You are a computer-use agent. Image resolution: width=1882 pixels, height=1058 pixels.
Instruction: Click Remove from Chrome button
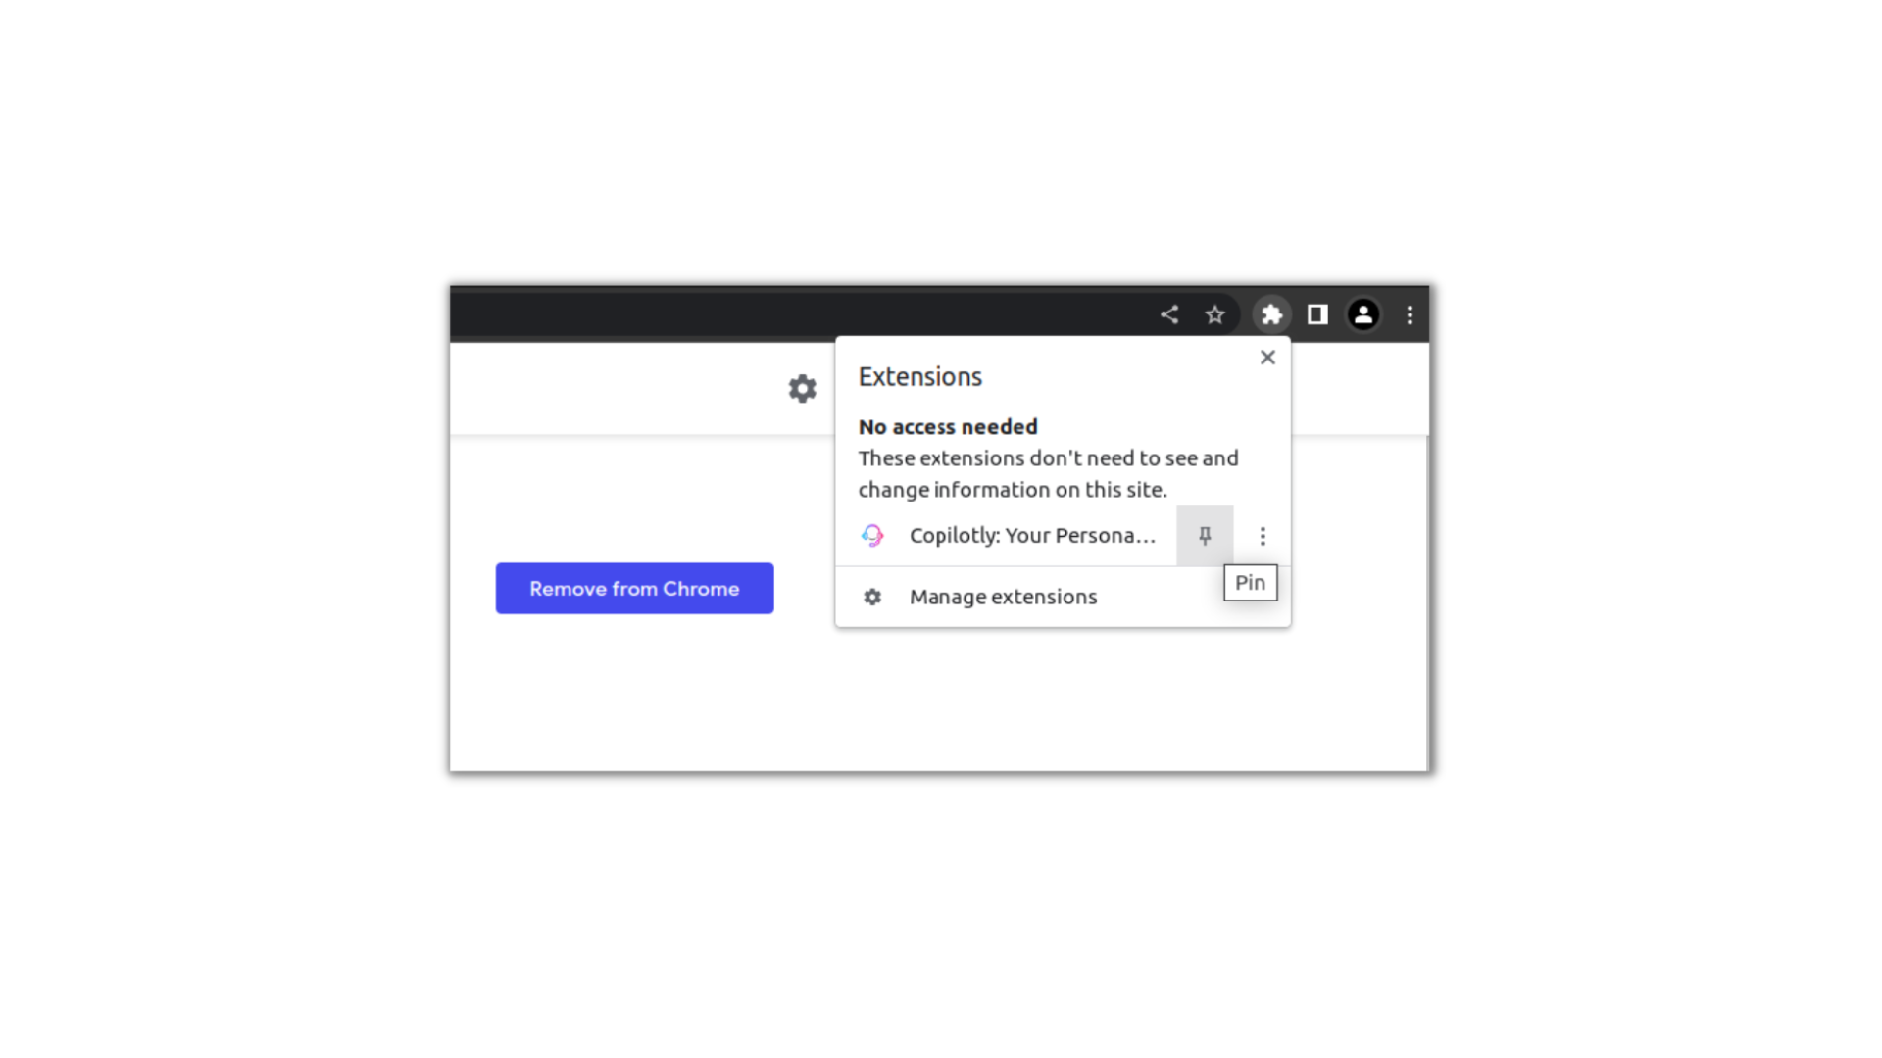(x=634, y=588)
